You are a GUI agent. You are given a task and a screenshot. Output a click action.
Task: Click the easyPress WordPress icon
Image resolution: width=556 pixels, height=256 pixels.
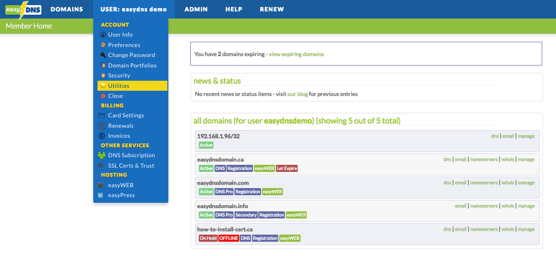coord(101,195)
